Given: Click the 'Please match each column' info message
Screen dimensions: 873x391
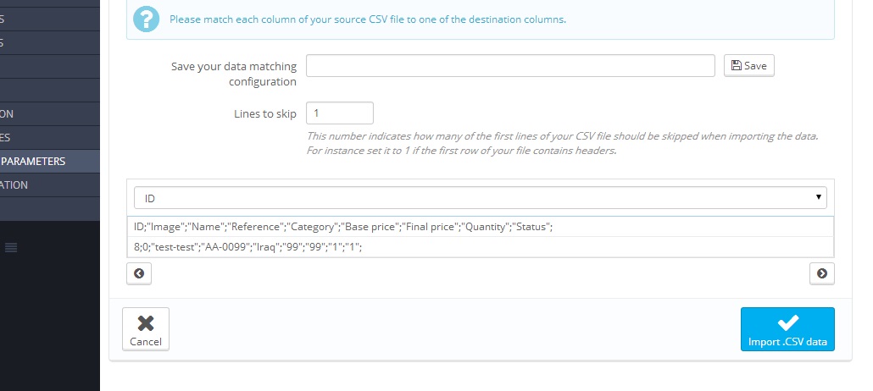Looking at the screenshot, I should 367,19.
